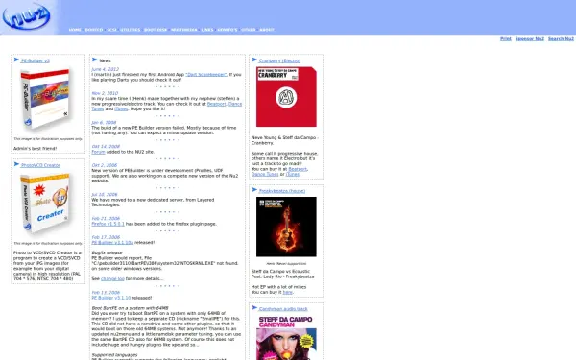Click the arrow icon beside the News heading

pos(94,60)
